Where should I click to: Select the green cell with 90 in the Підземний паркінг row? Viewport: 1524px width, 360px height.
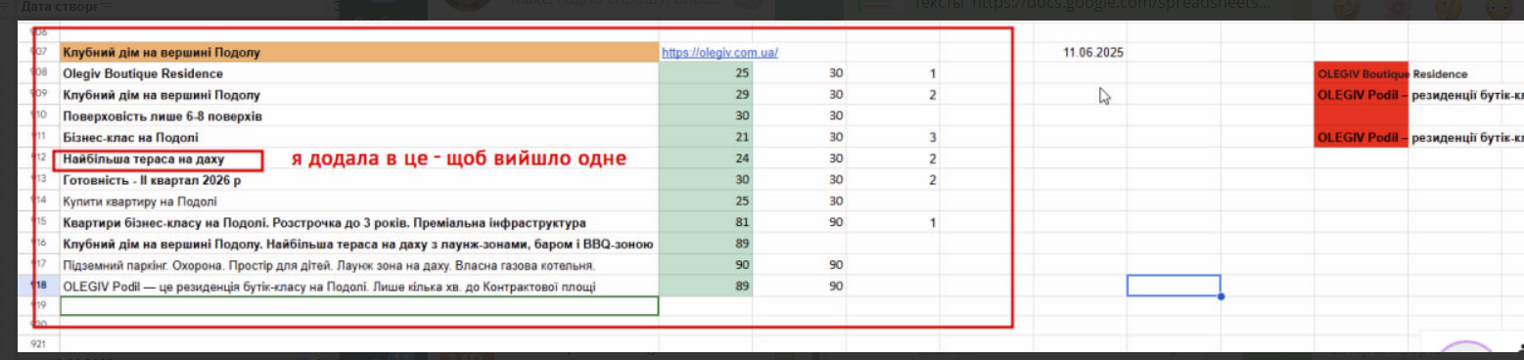click(x=706, y=265)
